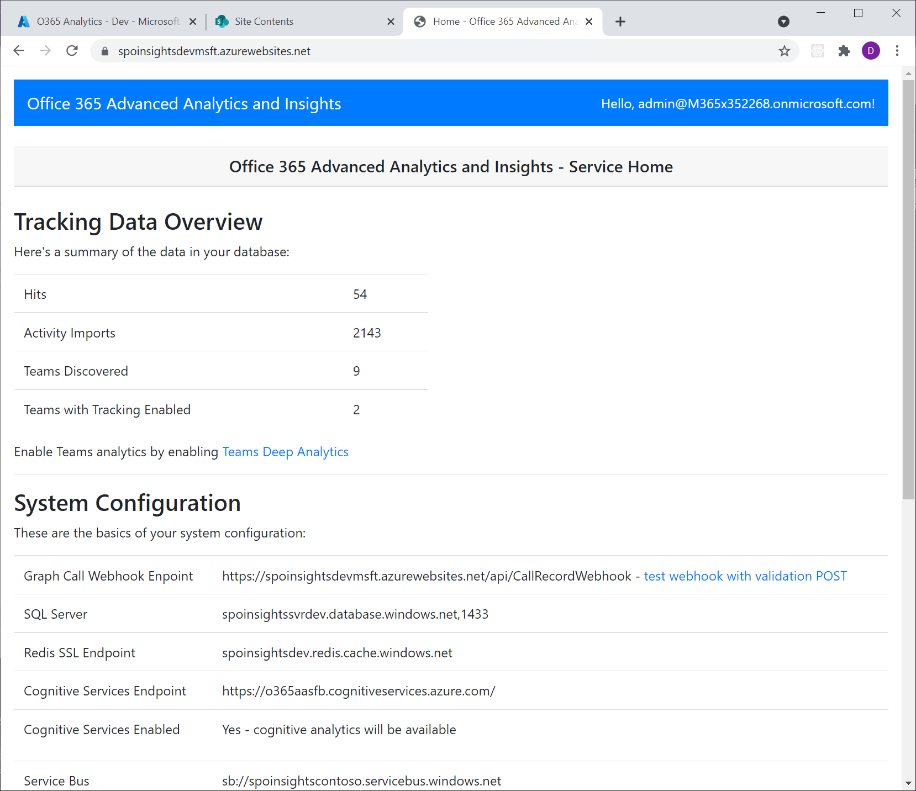
Task: Click the browser forward arrow
Action: click(45, 51)
